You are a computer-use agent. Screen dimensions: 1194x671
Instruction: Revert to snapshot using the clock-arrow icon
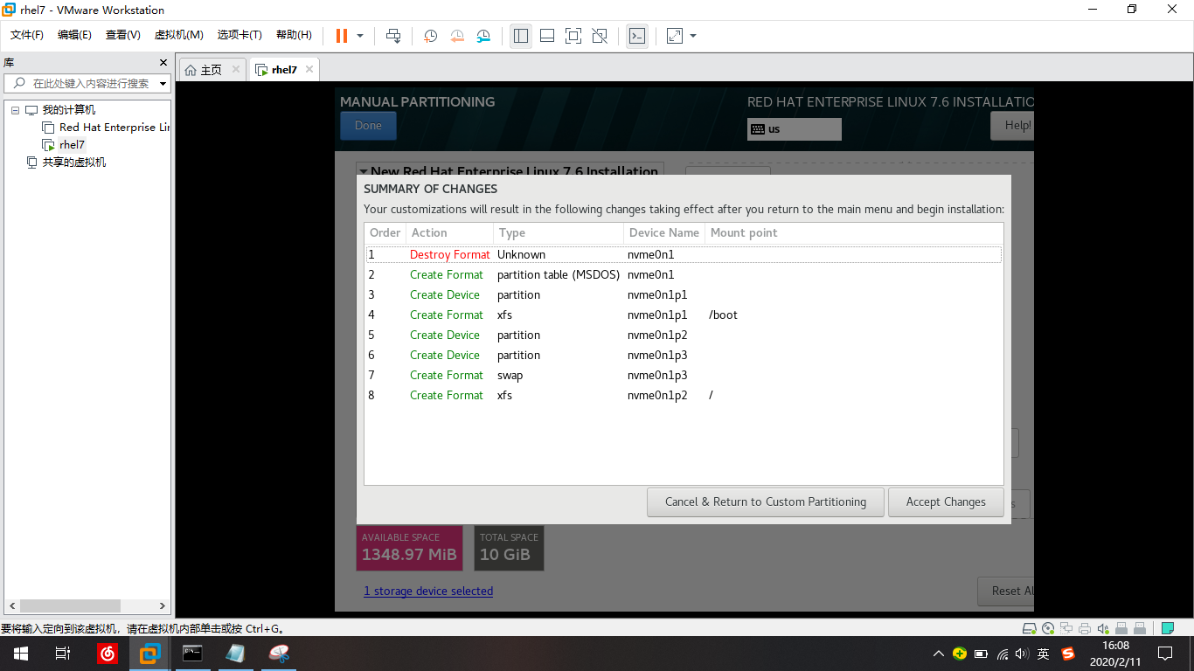[x=457, y=36]
